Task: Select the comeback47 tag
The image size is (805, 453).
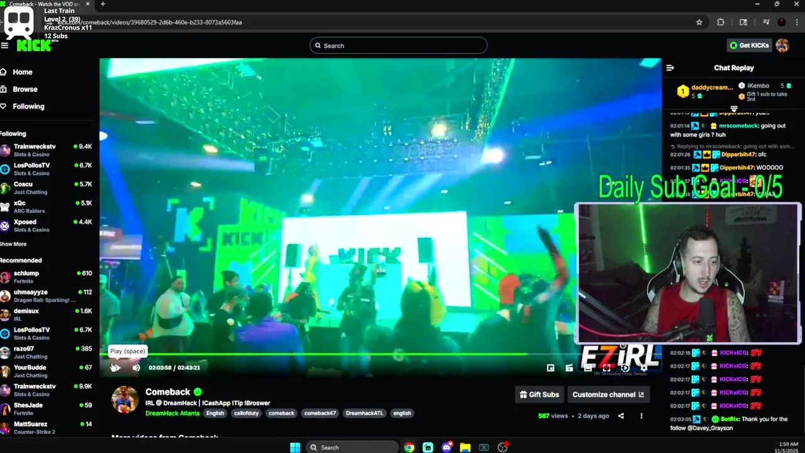Action: (x=319, y=413)
